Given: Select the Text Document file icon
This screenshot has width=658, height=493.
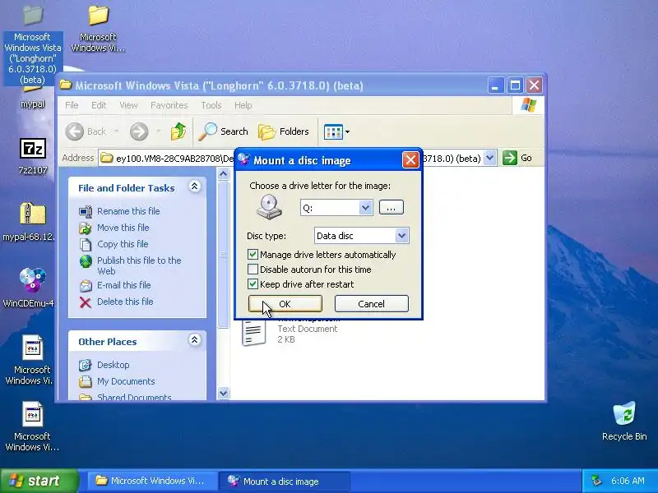Looking at the screenshot, I should pos(254,333).
